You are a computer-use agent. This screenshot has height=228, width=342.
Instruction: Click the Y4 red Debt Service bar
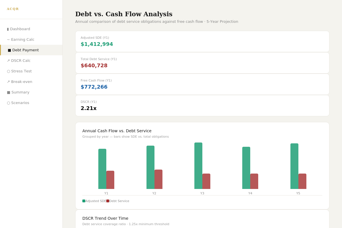(254, 181)
